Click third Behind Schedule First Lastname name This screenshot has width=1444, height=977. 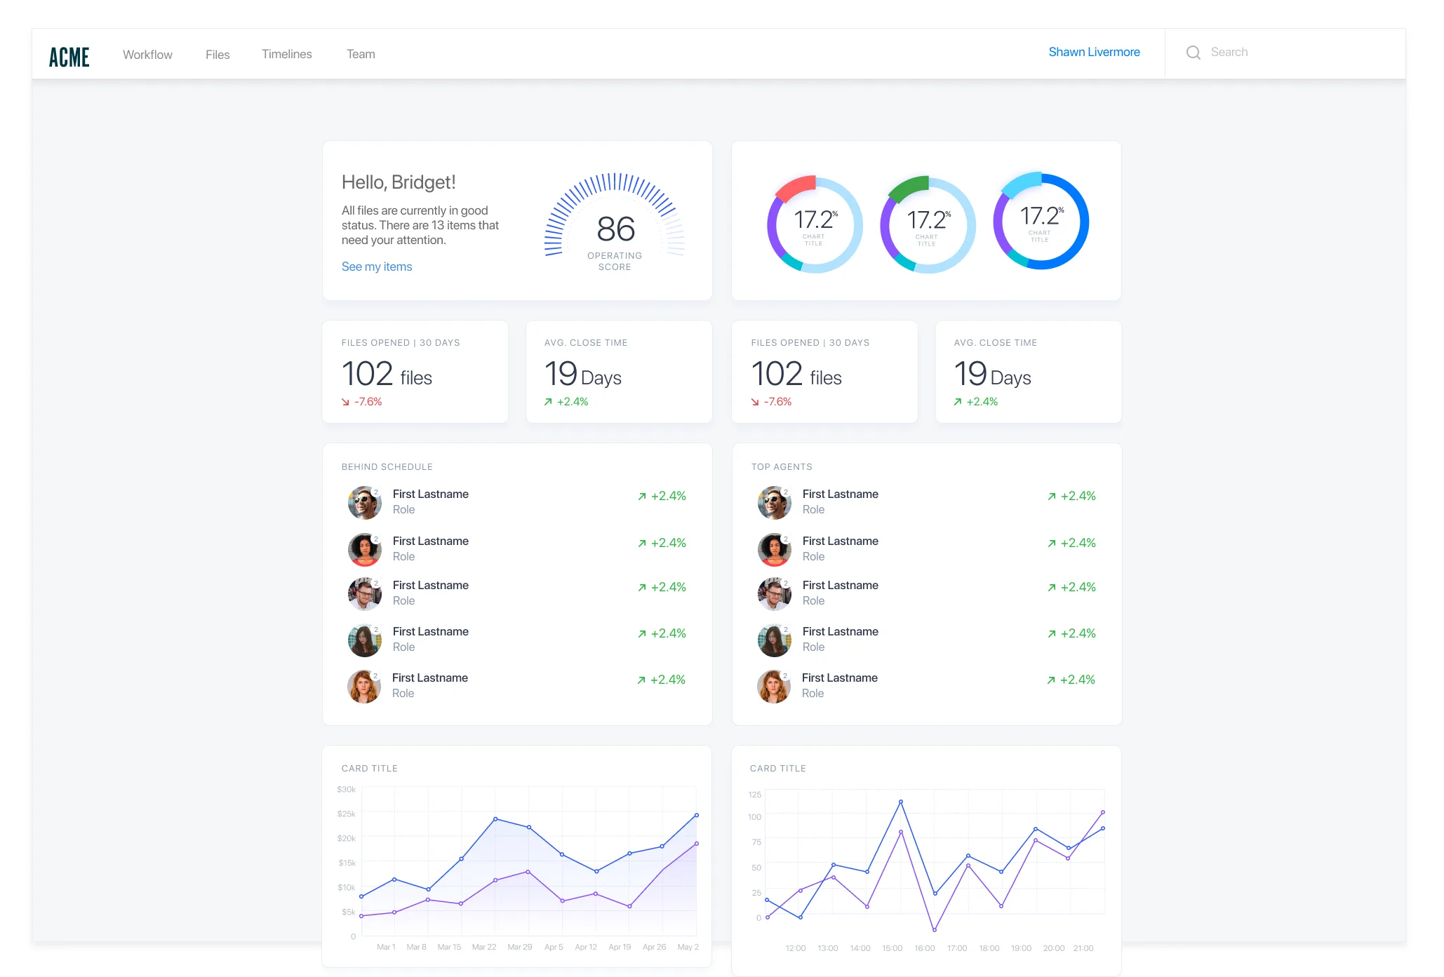tap(431, 585)
